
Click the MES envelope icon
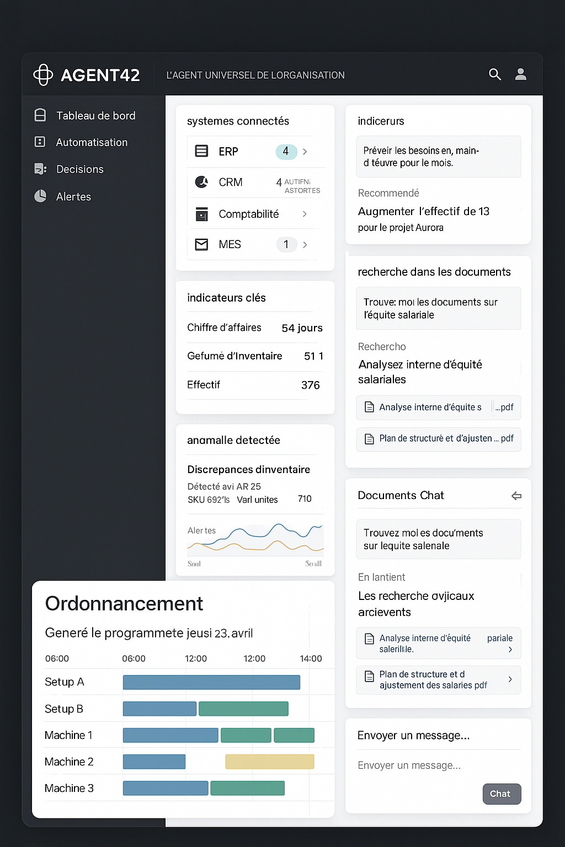[x=202, y=244]
